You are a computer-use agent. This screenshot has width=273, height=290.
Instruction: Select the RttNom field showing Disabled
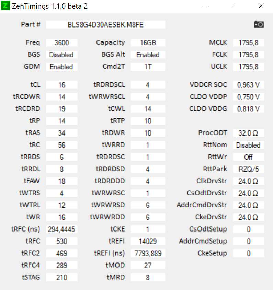pyautogui.click(x=248, y=145)
